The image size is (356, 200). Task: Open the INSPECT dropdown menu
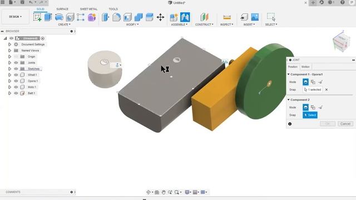tap(226, 24)
